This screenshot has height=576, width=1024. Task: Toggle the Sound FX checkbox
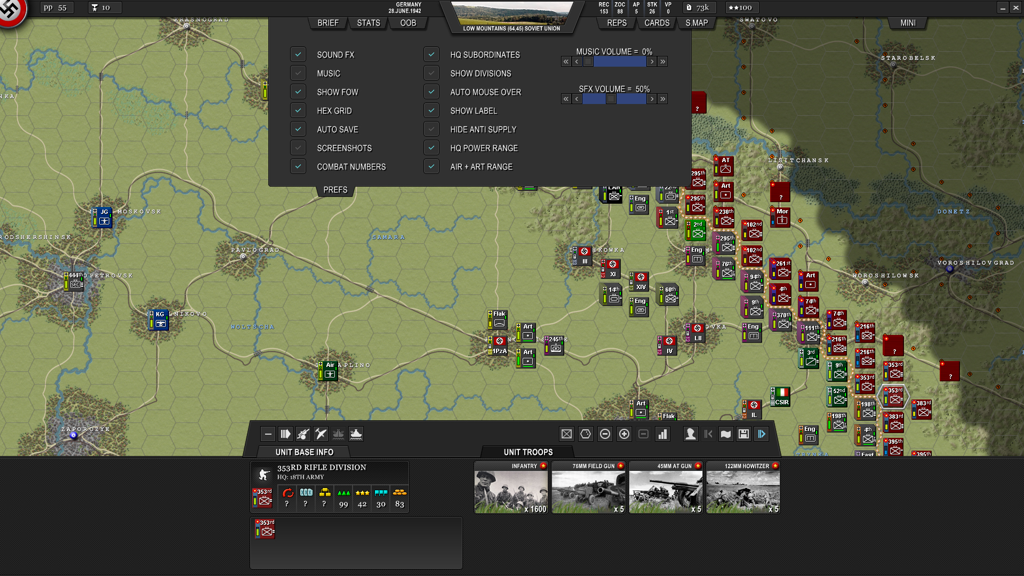pyautogui.click(x=298, y=54)
